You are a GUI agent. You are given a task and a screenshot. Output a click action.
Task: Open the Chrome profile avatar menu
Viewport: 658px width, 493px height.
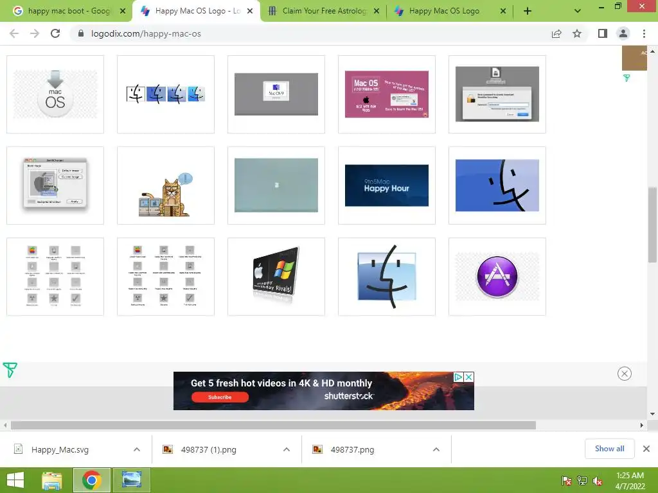(x=623, y=33)
